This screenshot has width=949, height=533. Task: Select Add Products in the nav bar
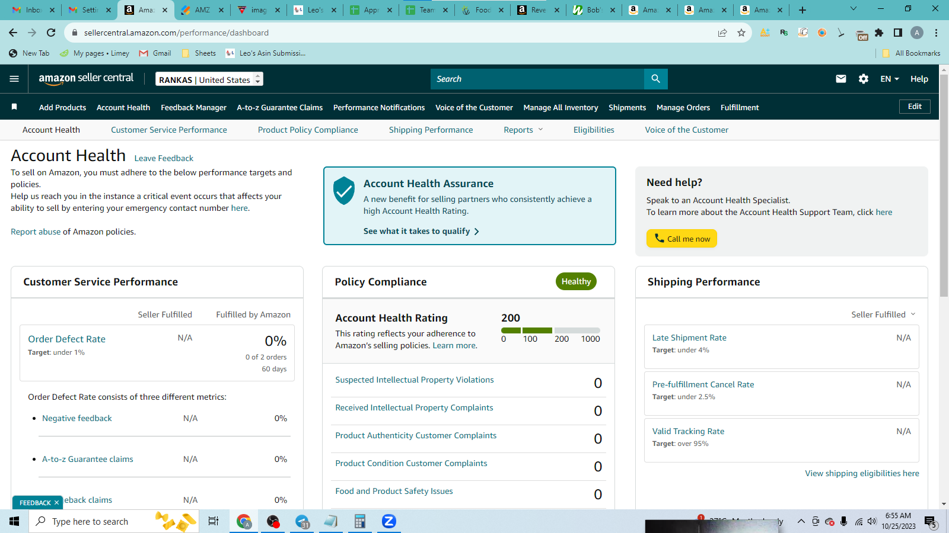(62, 107)
